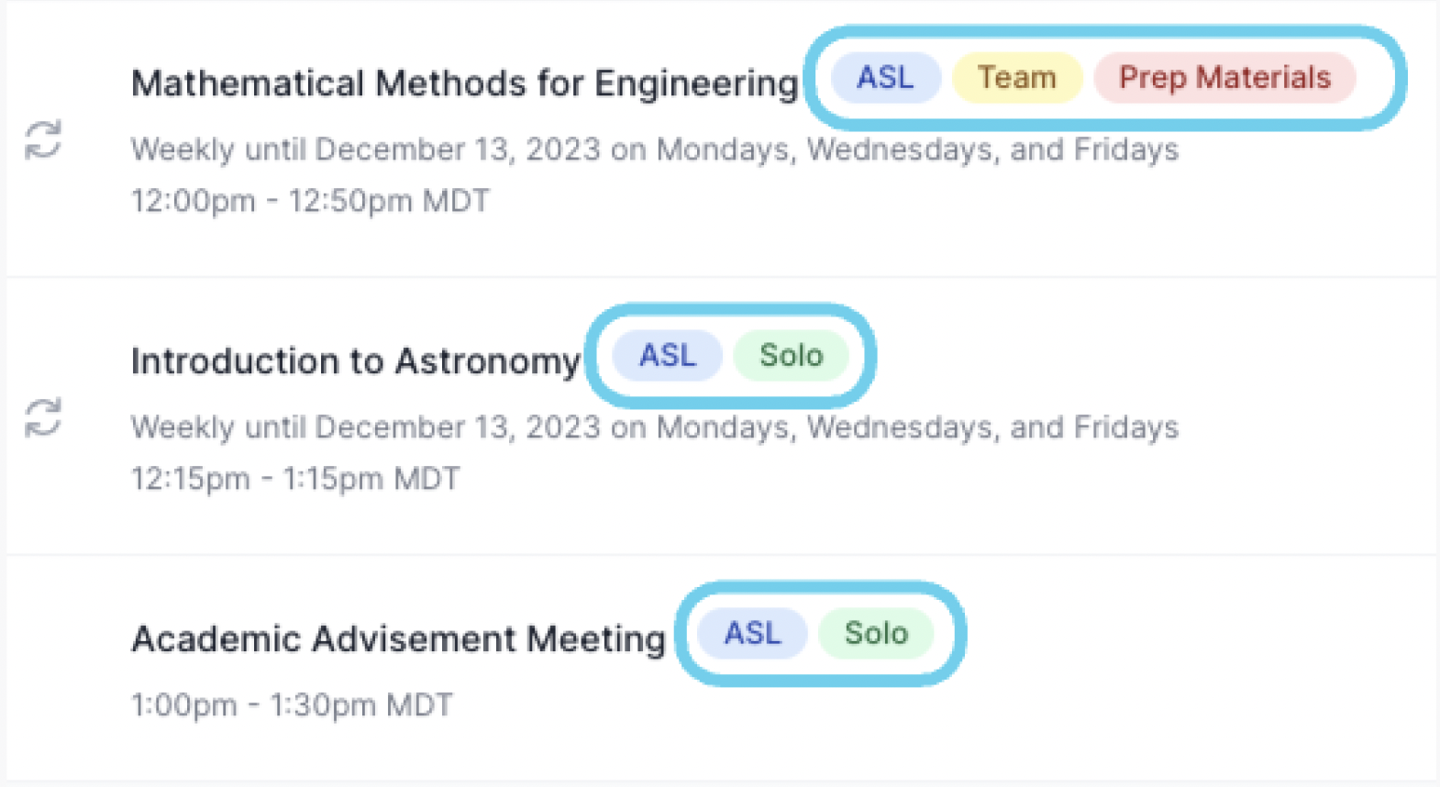
Task: Select the ASL tag on Mathematical Methods for Engineering
Action: [885, 78]
